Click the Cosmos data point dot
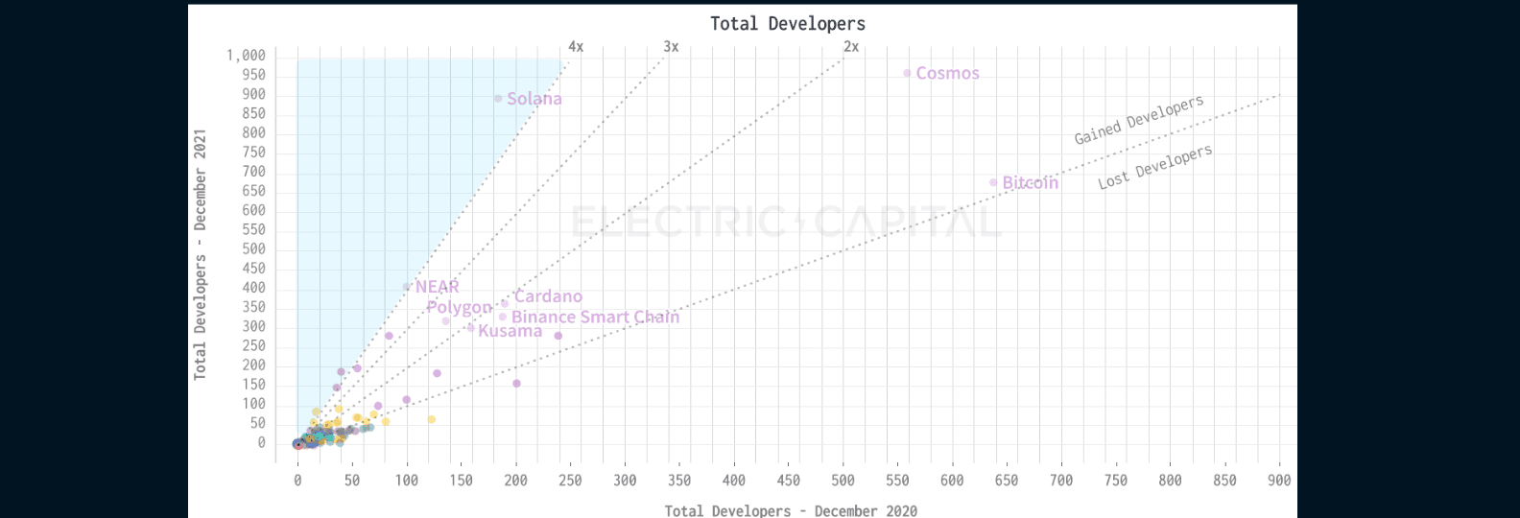This screenshot has height=518, width=1520. [x=907, y=73]
